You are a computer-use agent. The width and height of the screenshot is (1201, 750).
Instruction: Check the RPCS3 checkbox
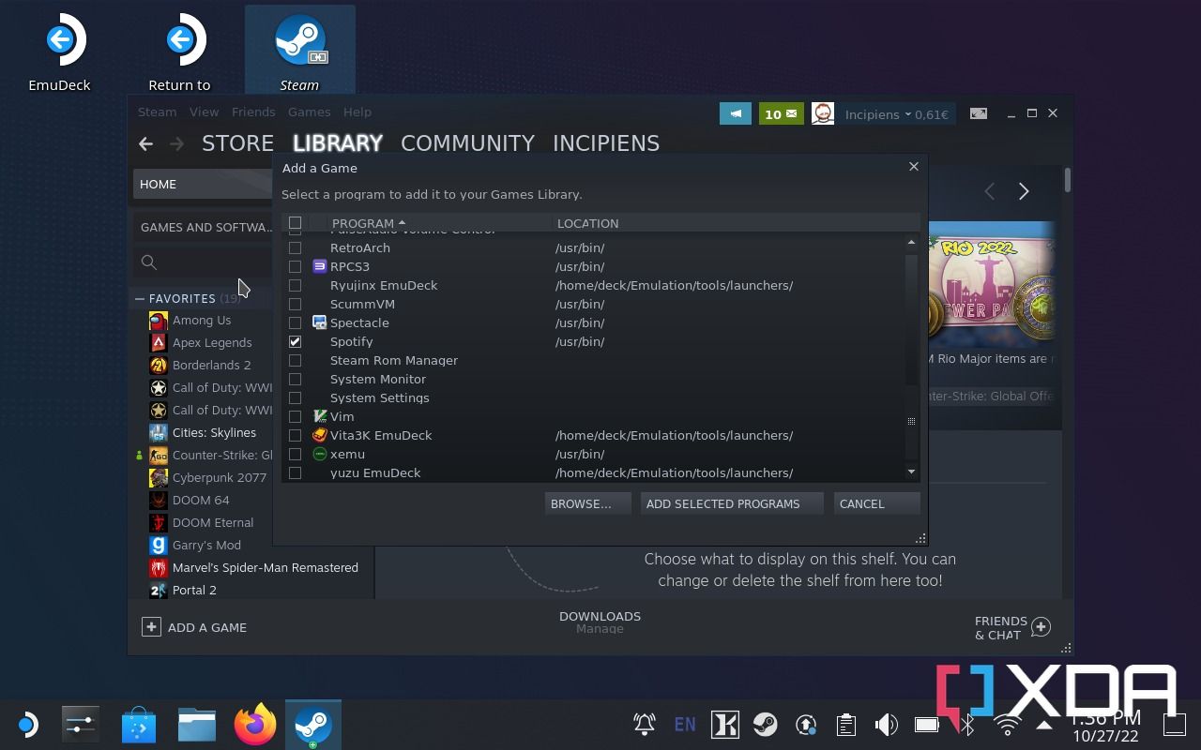(295, 267)
